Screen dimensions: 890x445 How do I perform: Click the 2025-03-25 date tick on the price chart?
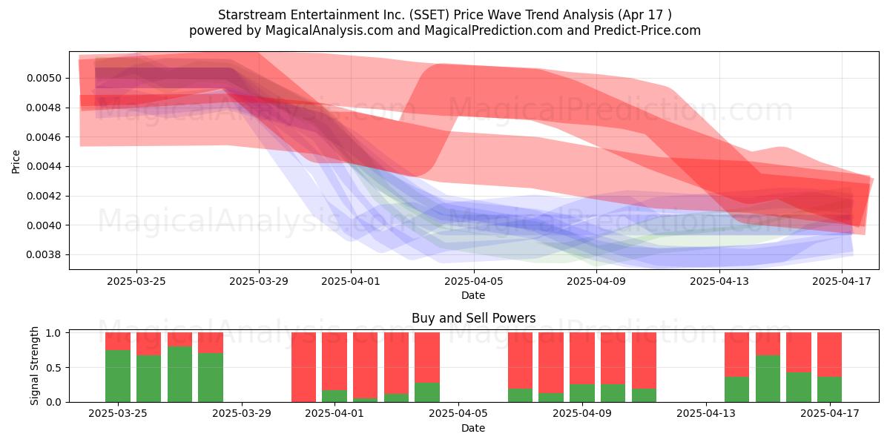point(136,281)
